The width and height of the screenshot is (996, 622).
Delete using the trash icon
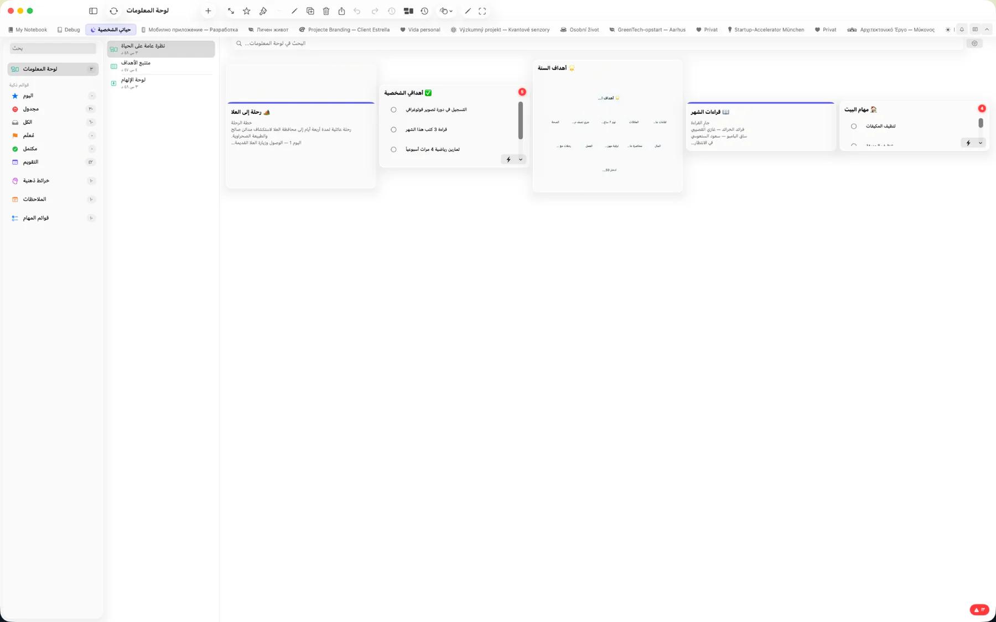326,11
